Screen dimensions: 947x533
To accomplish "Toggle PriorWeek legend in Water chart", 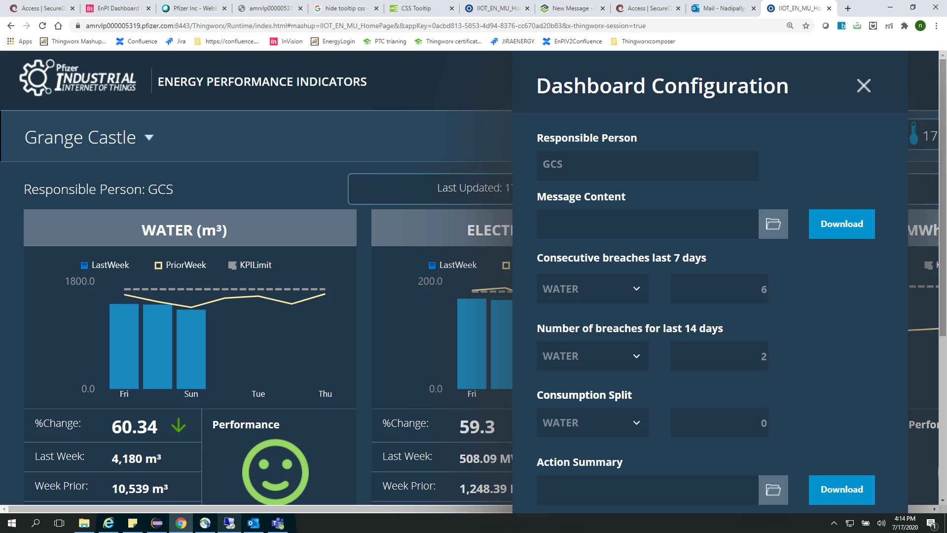I will (x=180, y=265).
